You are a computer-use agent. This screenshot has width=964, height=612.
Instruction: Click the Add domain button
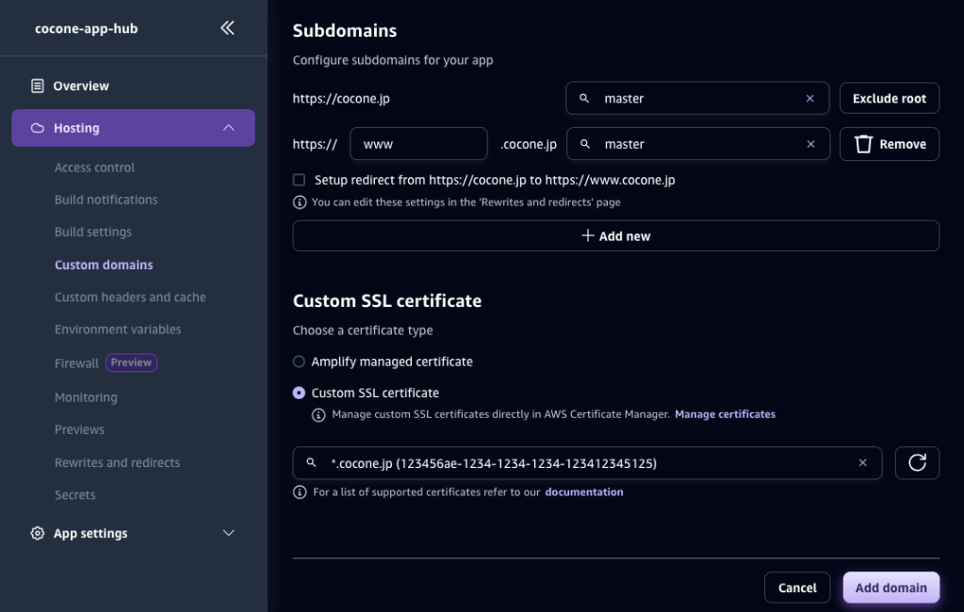890,588
